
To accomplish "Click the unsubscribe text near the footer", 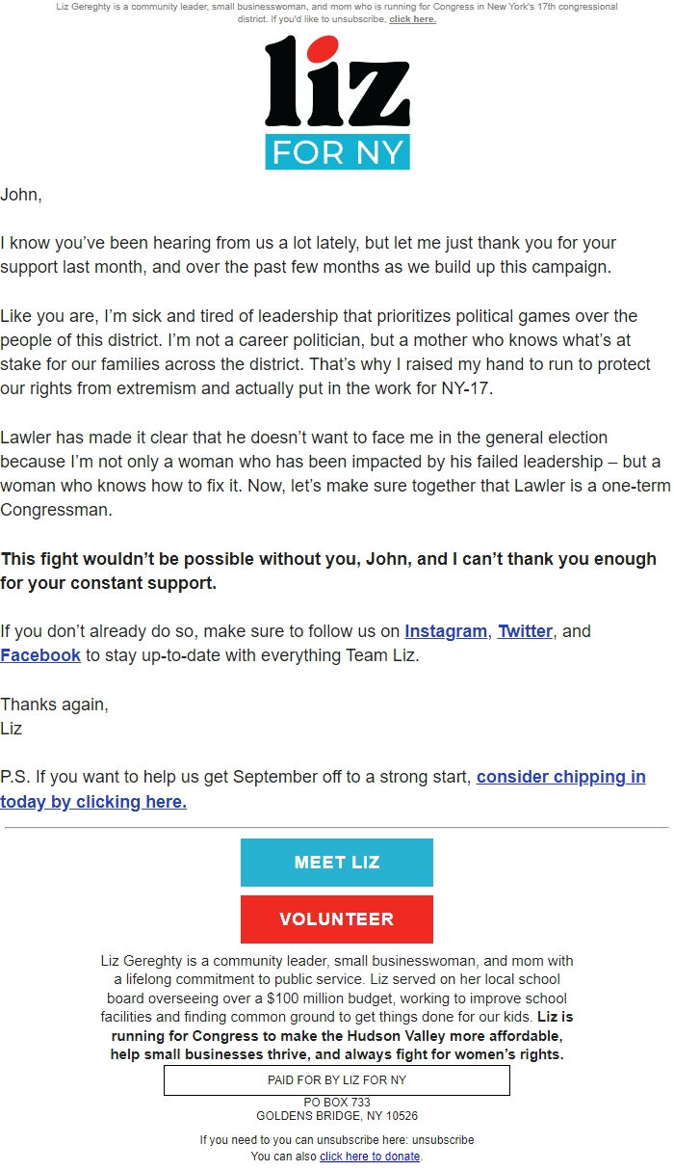I will pyautogui.click(x=442, y=1139).
